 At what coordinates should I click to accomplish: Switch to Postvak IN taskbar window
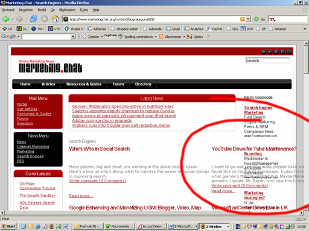[x=88, y=227]
